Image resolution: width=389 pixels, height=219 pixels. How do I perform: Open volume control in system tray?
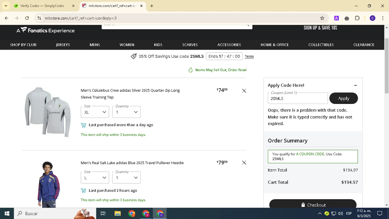(x=341, y=214)
